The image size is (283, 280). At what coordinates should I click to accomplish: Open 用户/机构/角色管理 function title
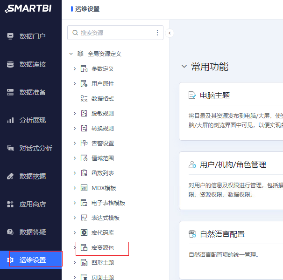(233, 165)
